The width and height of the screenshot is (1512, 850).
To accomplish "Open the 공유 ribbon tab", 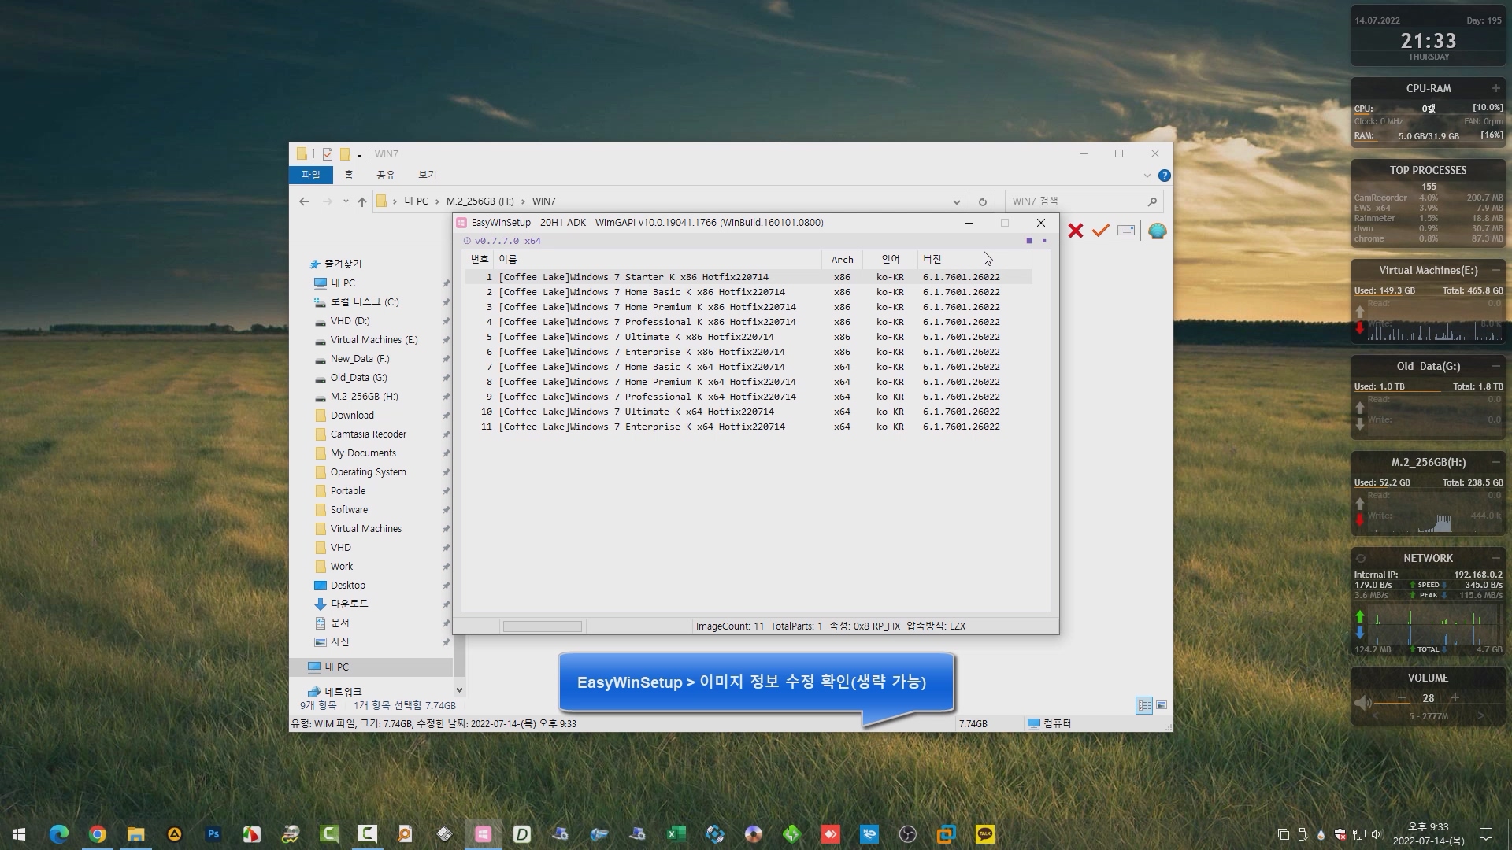I will 385,175.
